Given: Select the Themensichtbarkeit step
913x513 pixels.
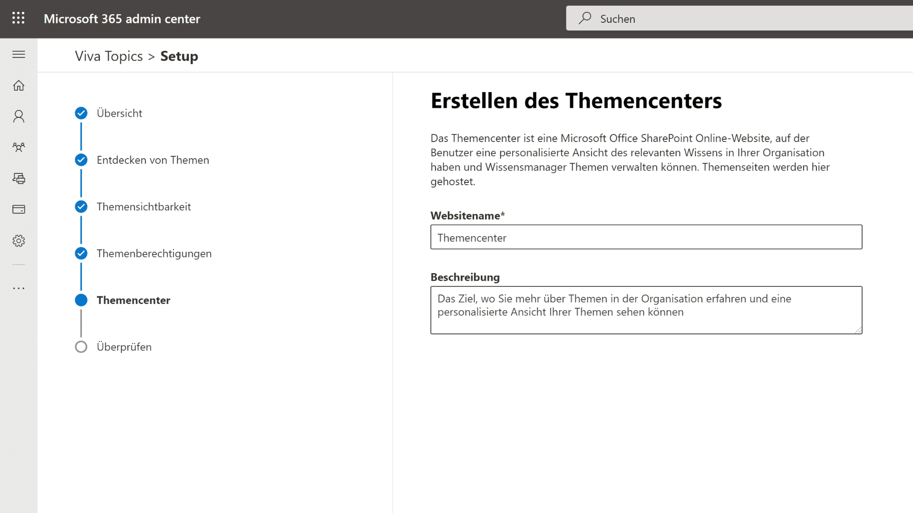Looking at the screenshot, I should (x=144, y=207).
